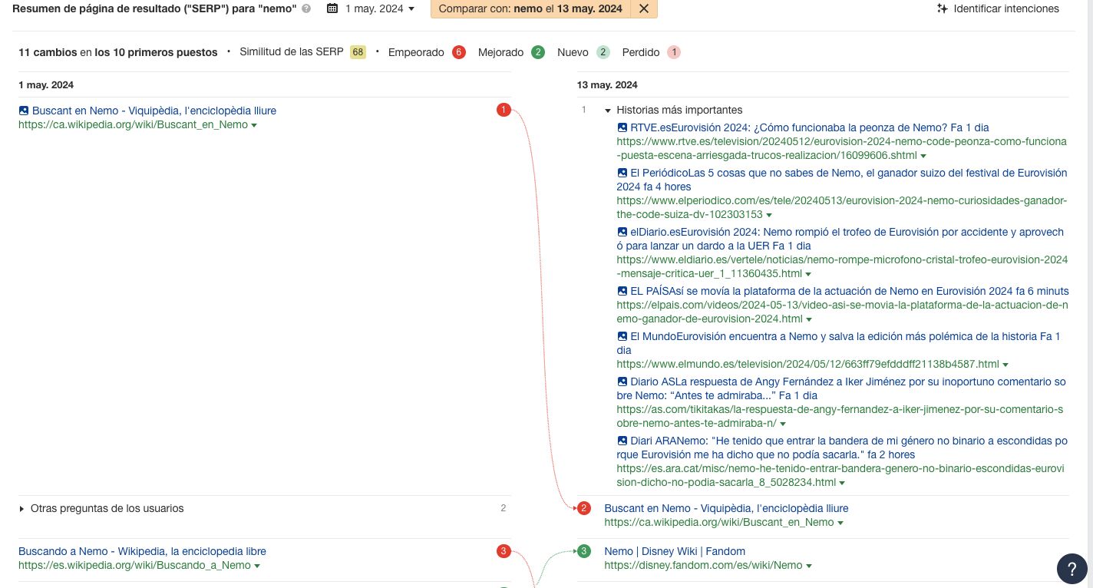
Task: Open Diari ARA Nemo bandera no binario story
Action: tap(842, 448)
